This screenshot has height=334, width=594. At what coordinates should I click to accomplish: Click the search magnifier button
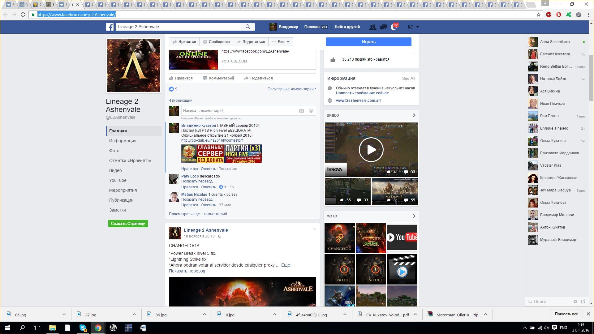[x=247, y=27]
